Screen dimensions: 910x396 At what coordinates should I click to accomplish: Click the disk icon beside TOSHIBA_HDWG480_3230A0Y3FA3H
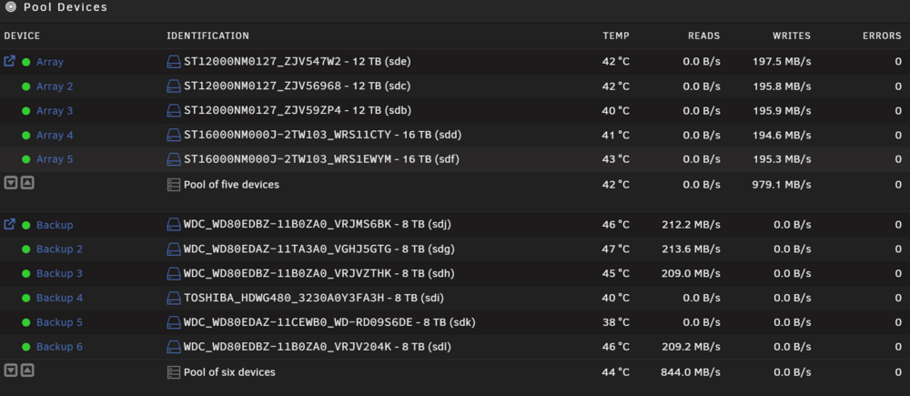174,298
